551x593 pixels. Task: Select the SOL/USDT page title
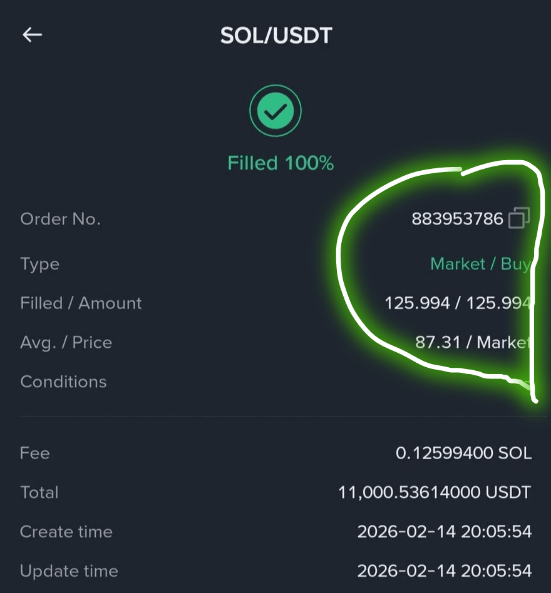pos(276,36)
